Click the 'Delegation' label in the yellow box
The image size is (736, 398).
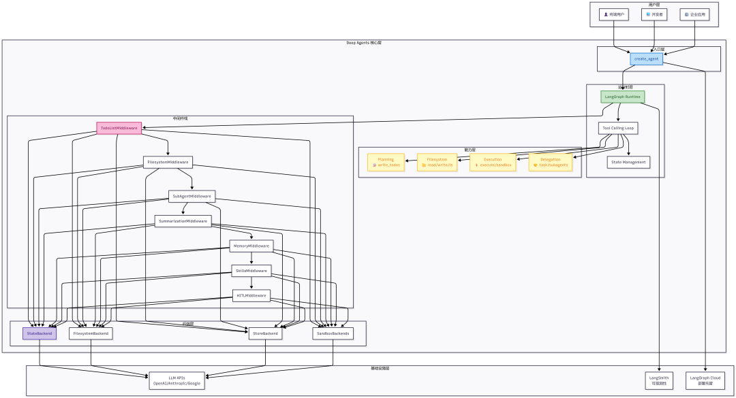[550, 159]
